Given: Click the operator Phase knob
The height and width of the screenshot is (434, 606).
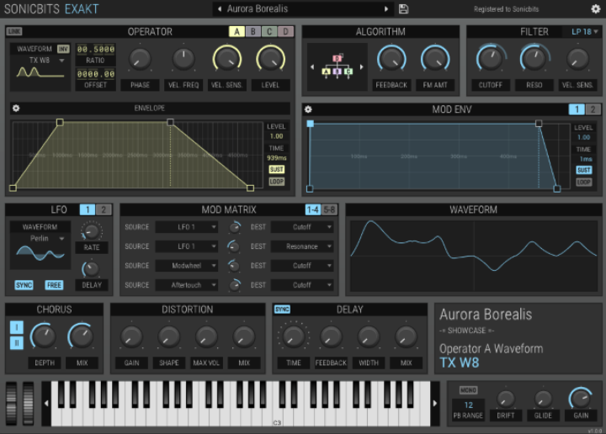Looking at the screenshot, I should click(x=140, y=60).
